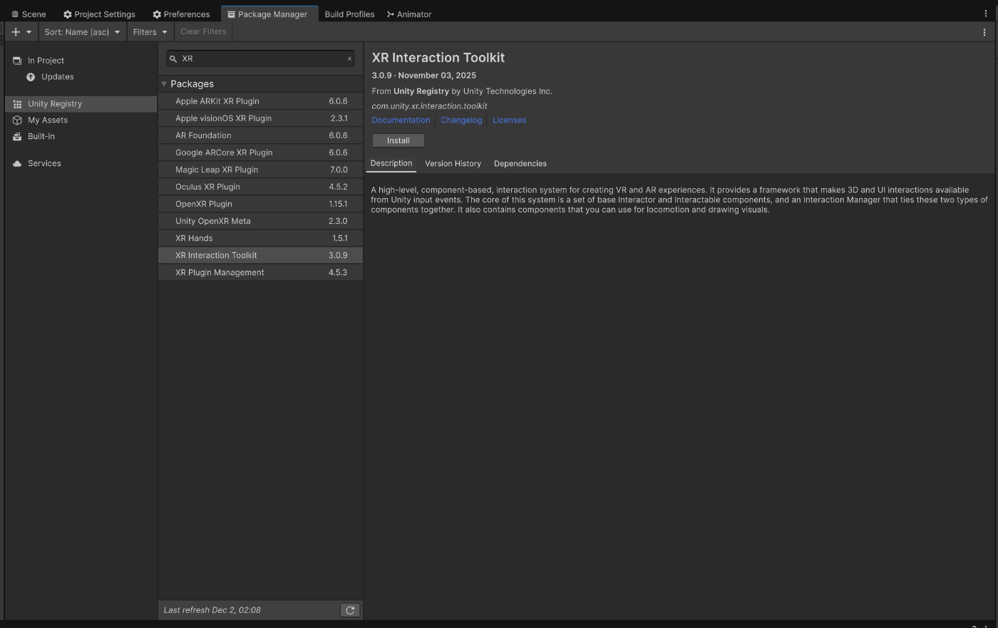The height and width of the screenshot is (628, 998).
Task: Select Apple visionOS XR Plugin package
Action: pyautogui.click(x=260, y=118)
